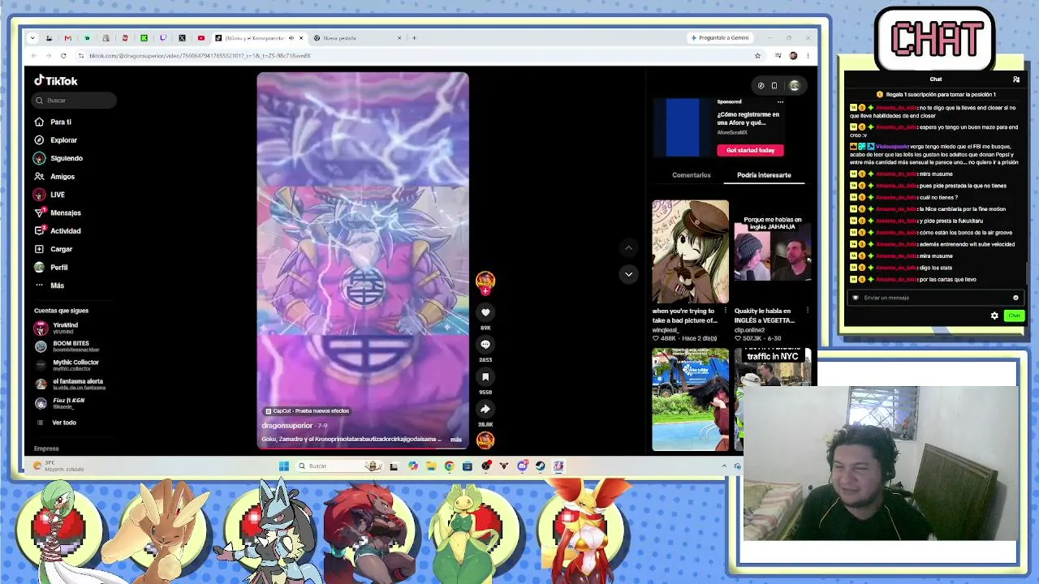1039x584 pixels.
Task: Mute the TikTok tab audio icon
Action: click(x=291, y=38)
